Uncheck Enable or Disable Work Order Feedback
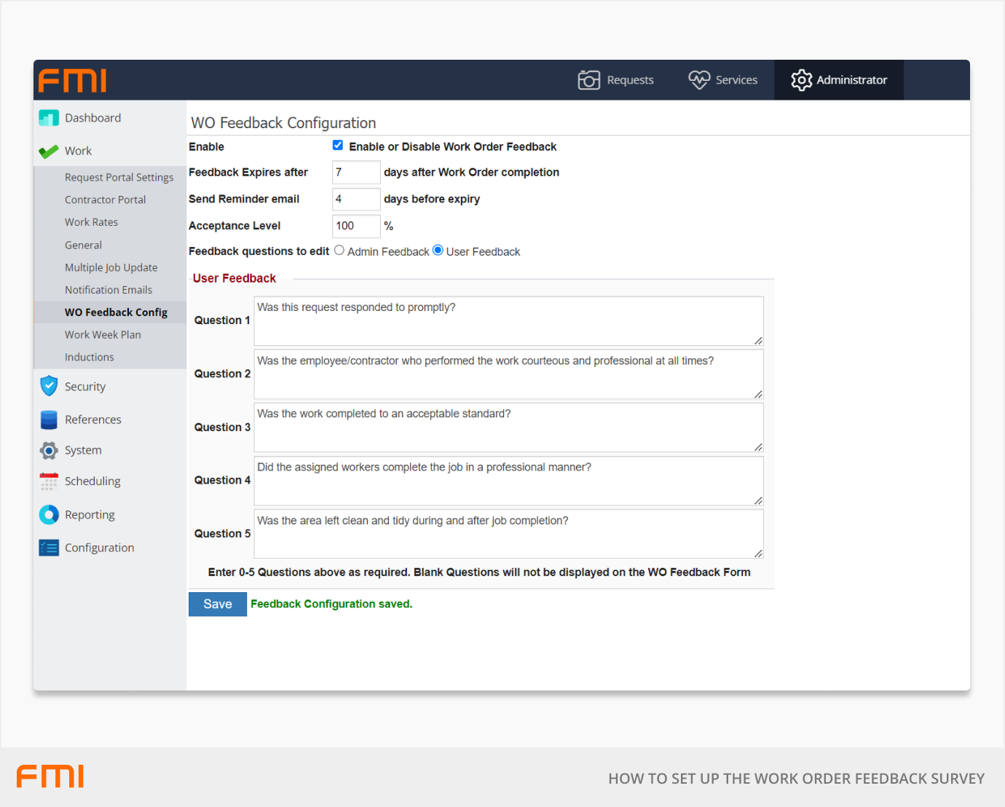Image resolution: width=1005 pixels, height=807 pixels. point(338,146)
